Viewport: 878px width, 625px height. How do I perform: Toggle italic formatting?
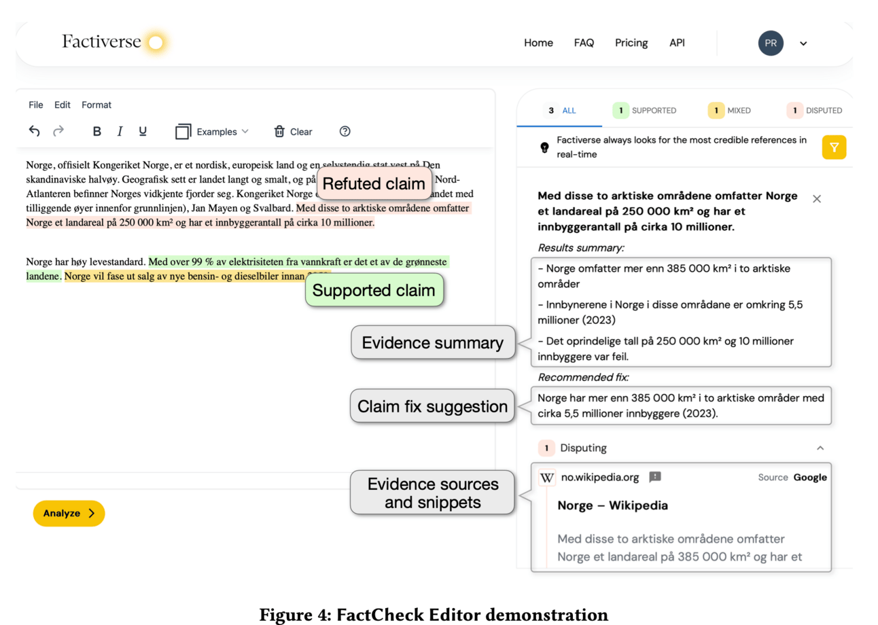coord(120,132)
